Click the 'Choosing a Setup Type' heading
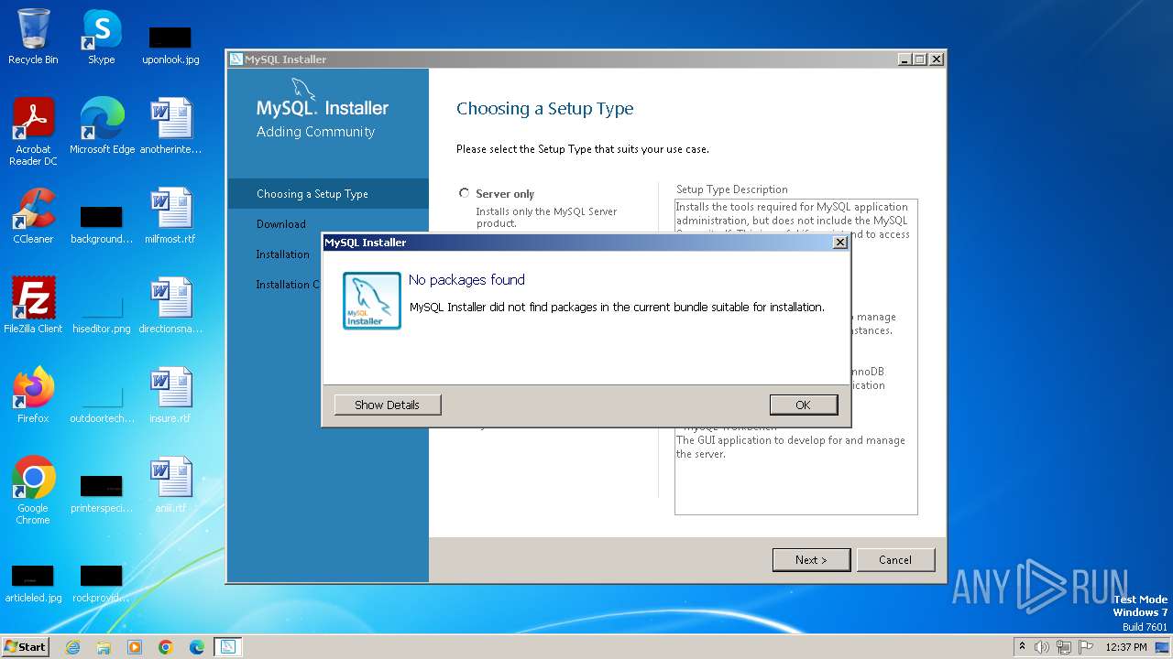1173x659 pixels. click(x=545, y=109)
